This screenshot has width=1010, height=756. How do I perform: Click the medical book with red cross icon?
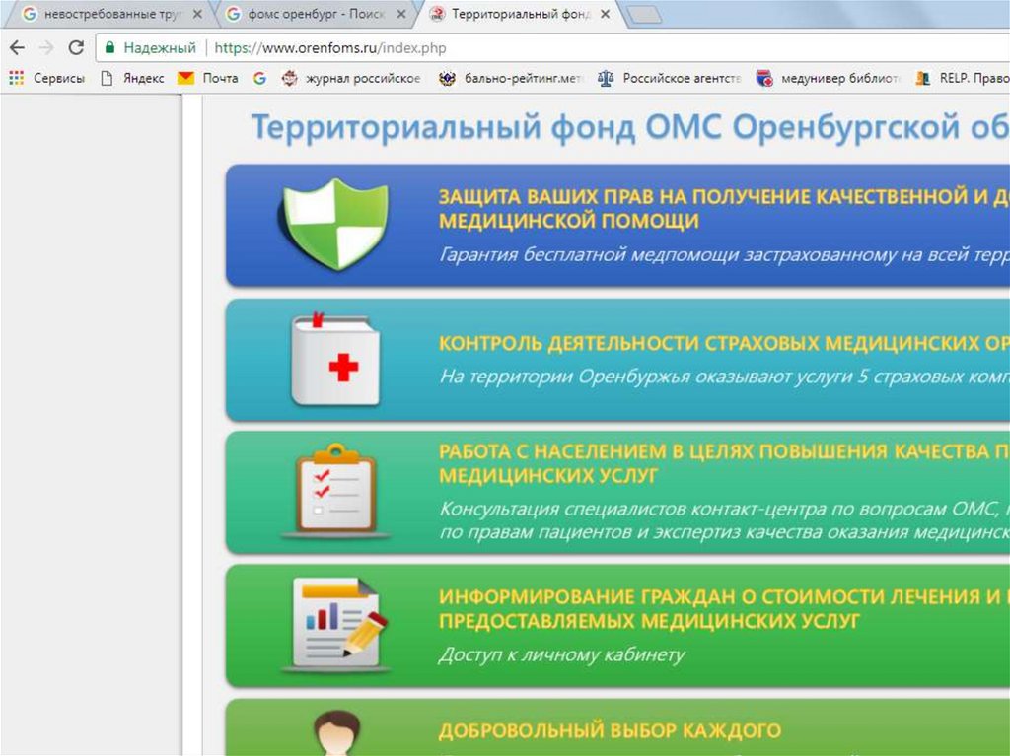click(335, 360)
